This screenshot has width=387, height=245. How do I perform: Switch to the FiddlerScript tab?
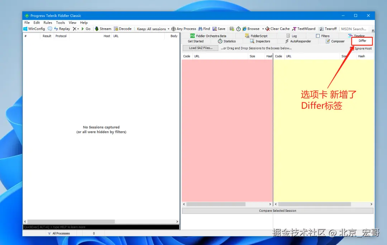tap(256, 36)
